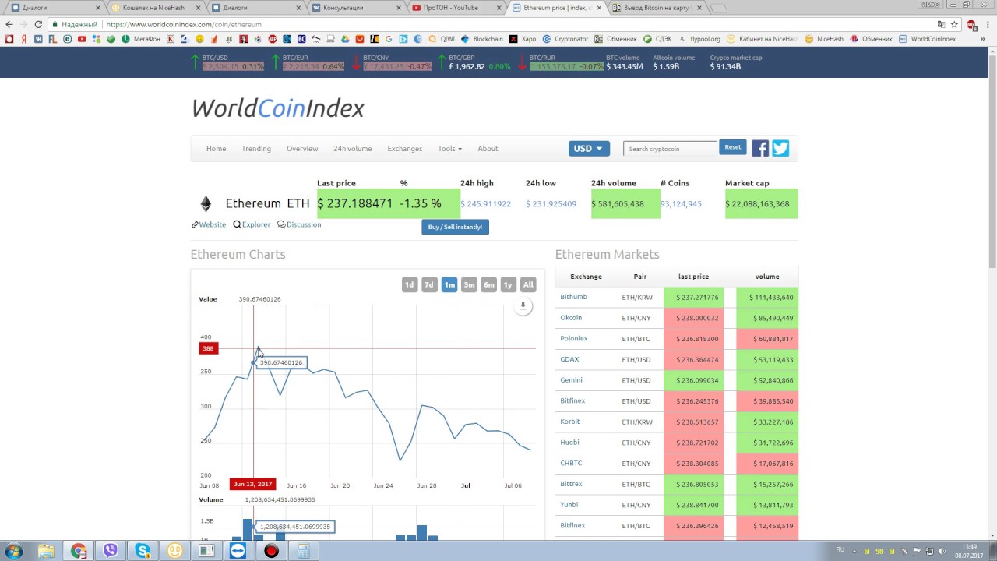Open the Chrome menu (three dots)
The width and height of the screenshot is (997, 561).
pyautogui.click(x=987, y=24)
